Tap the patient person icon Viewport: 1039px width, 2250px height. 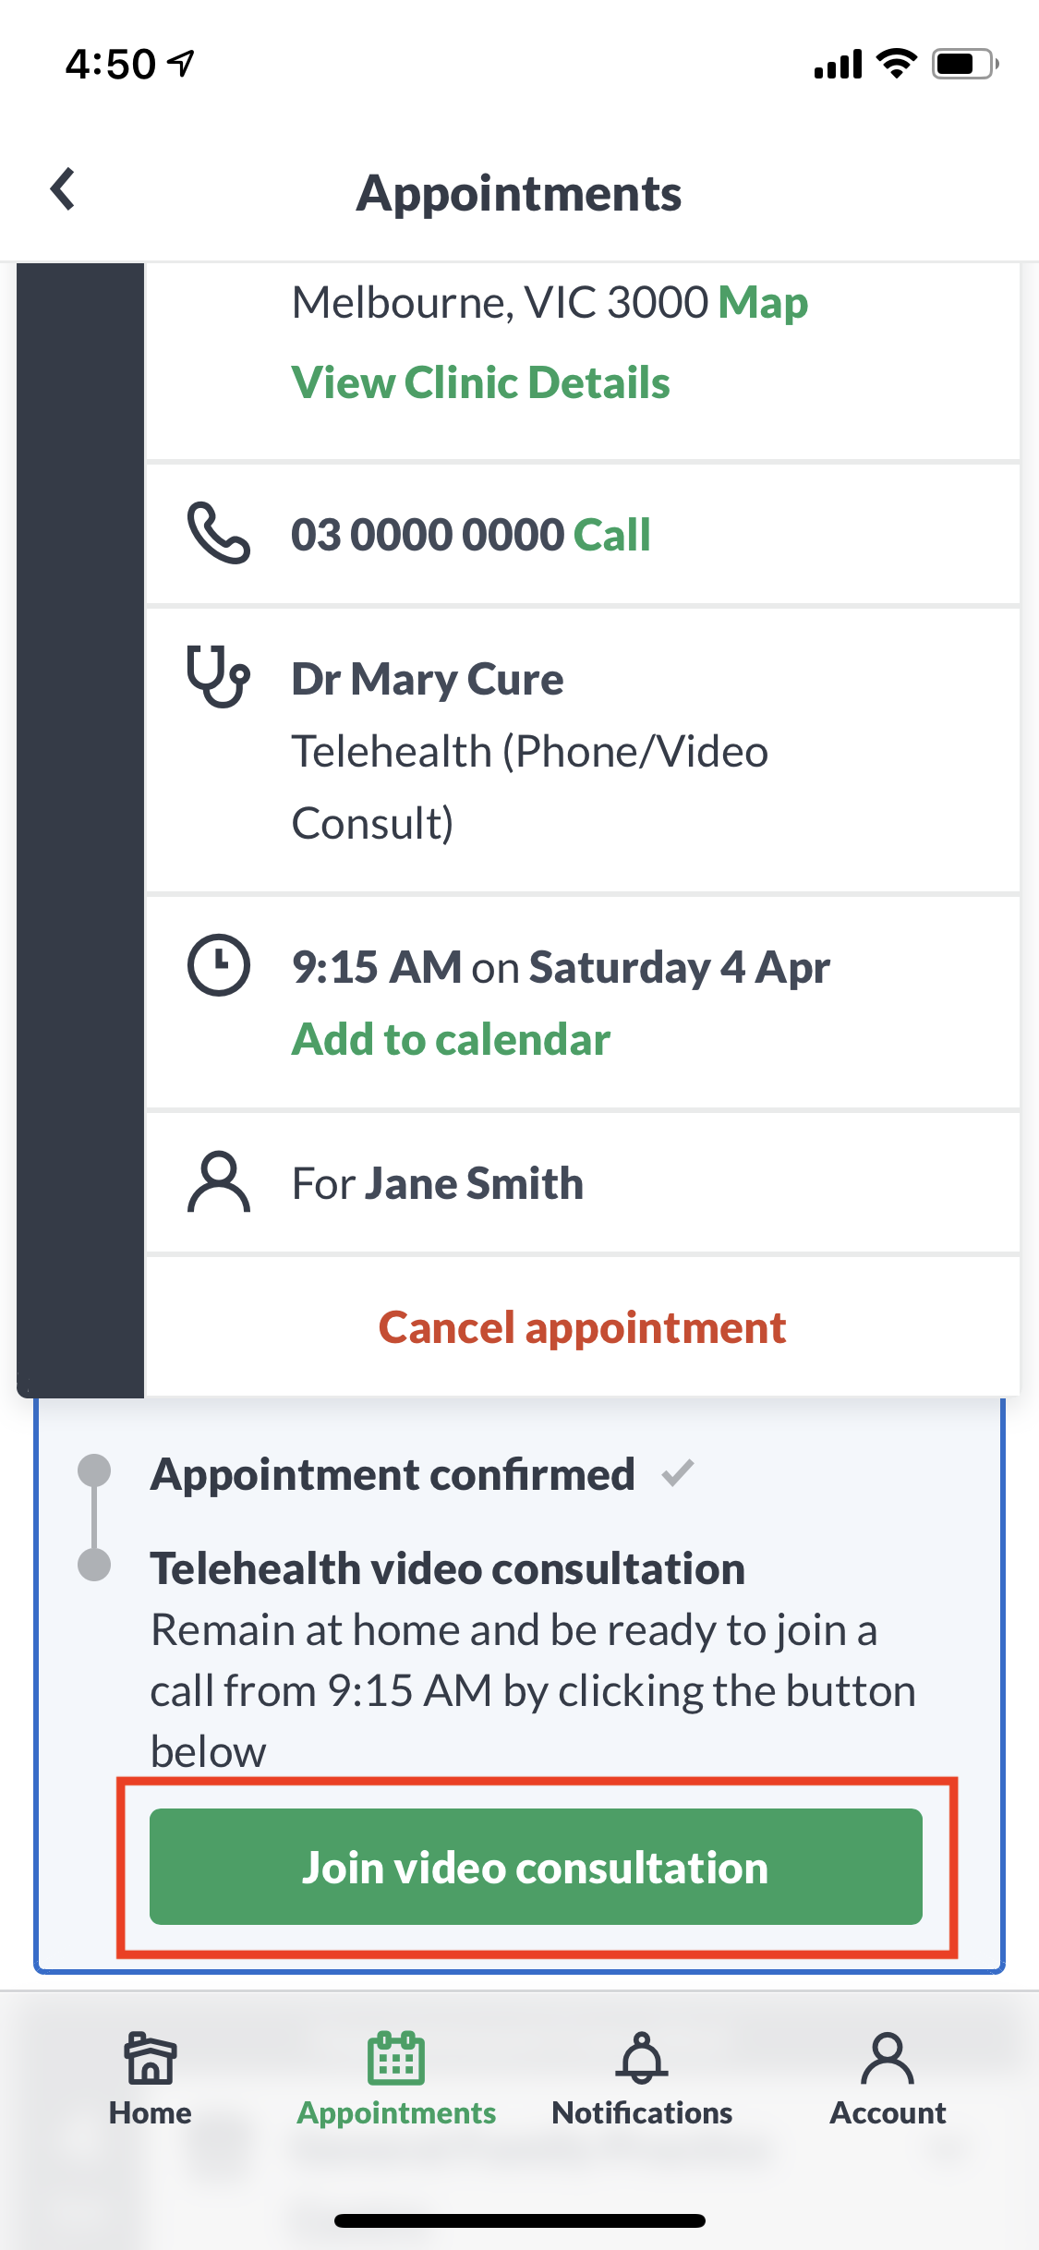(x=218, y=1181)
